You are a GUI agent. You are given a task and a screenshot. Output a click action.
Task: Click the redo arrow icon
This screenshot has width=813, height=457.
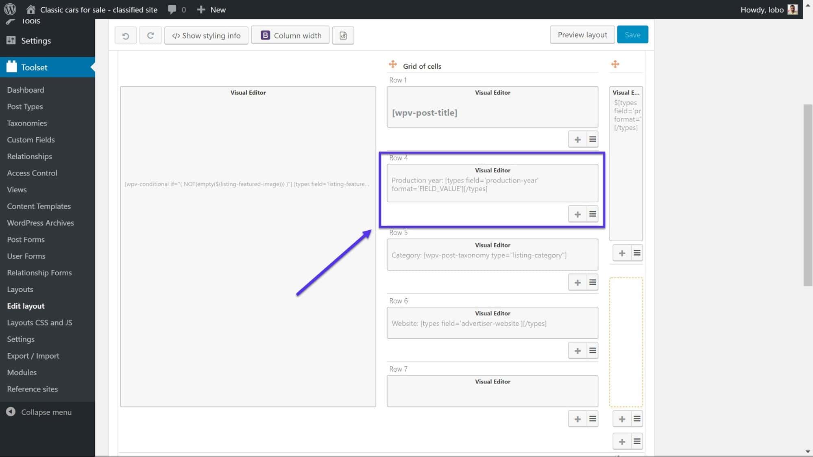click(150, 35)
